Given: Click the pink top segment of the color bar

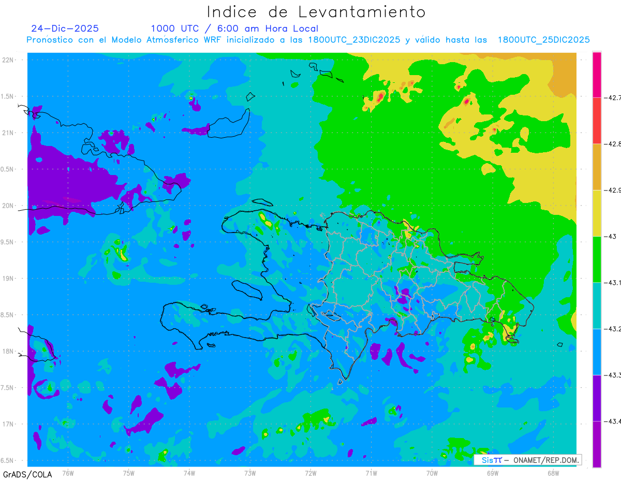Looking at the screenshot, I should [597, 74].
